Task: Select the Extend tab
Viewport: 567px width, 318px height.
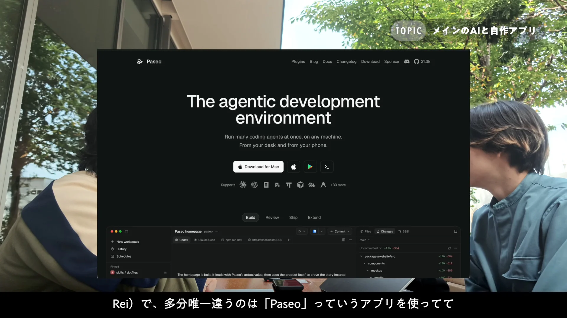Action: click(314, 218)
